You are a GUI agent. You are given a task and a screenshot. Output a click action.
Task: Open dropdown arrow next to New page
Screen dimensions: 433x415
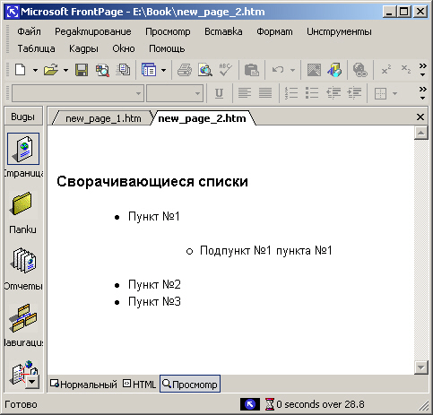35,71
